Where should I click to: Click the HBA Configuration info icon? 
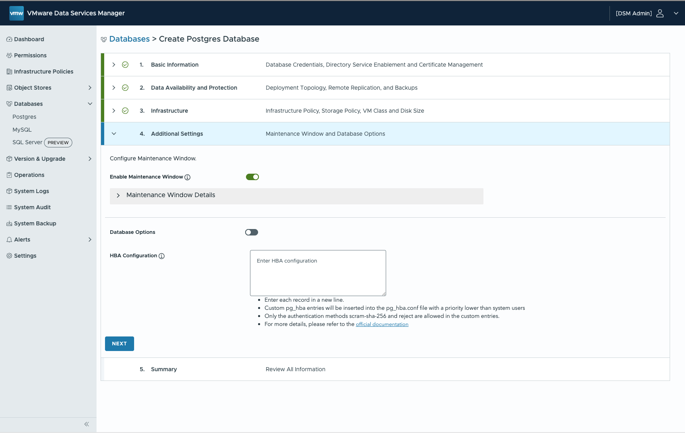coord(162,256)
